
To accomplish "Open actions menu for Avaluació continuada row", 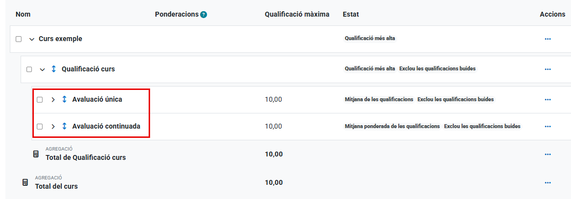I will click(547, 127).
